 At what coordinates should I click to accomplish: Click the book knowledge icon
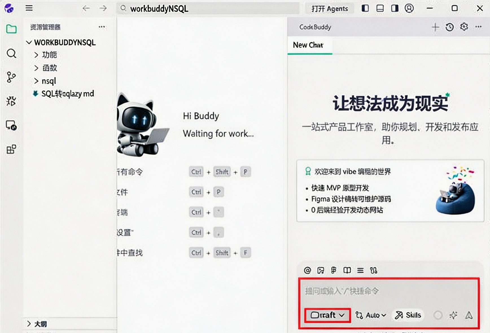pyautogui.click(x=347, y=270)
